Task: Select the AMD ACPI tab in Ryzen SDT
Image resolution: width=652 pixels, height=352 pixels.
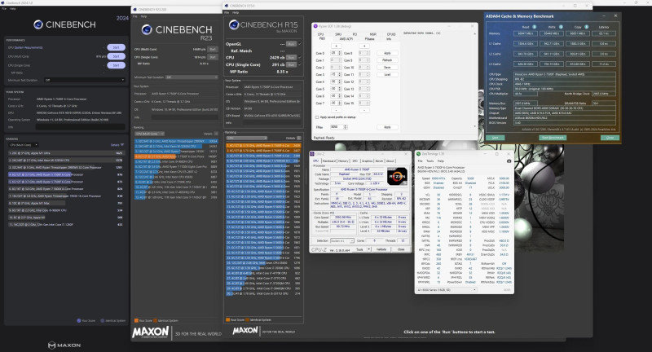Action: click(x=346, y=38)
